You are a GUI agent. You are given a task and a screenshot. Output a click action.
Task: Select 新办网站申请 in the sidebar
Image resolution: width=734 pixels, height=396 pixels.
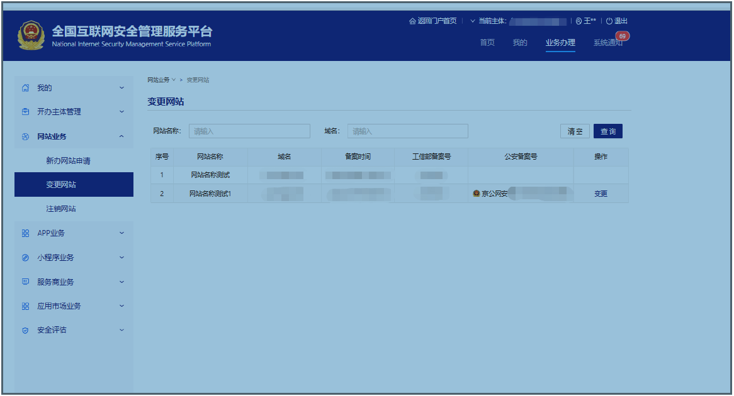[x=68, y=161]
